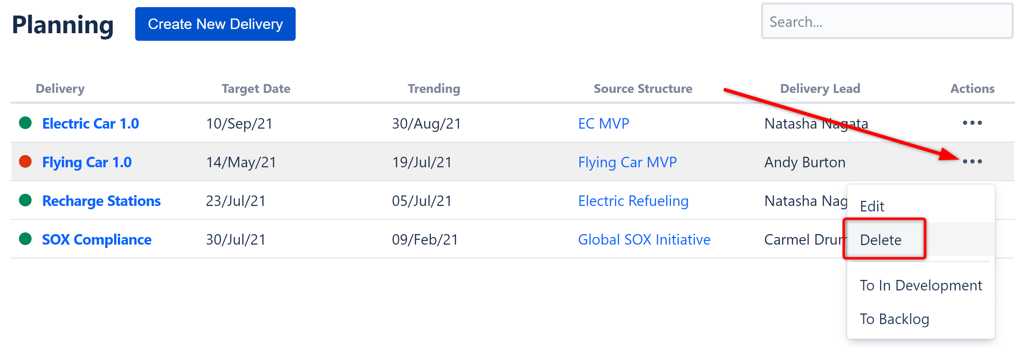Open the EC MVP source structure

coord(604,124)
